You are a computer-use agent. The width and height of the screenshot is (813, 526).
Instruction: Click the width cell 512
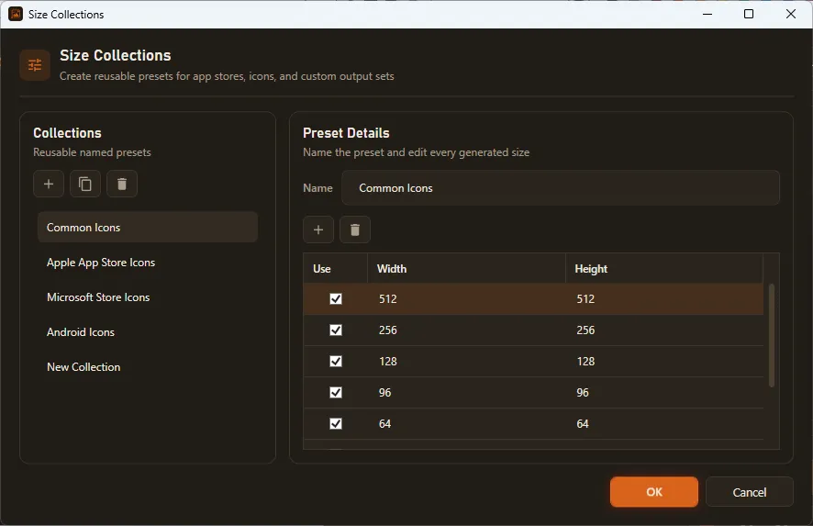tap(466, 298)
